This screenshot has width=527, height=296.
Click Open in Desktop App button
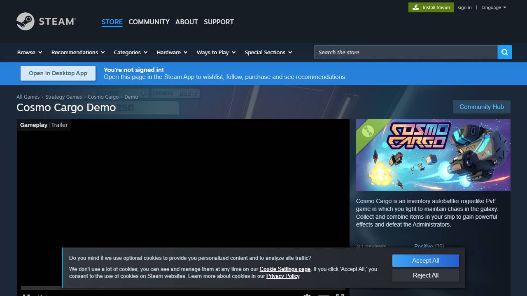pos(58,73)
